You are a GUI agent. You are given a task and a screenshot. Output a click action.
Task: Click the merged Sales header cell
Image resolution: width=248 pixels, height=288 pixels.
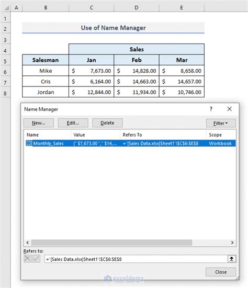point(137,49)
